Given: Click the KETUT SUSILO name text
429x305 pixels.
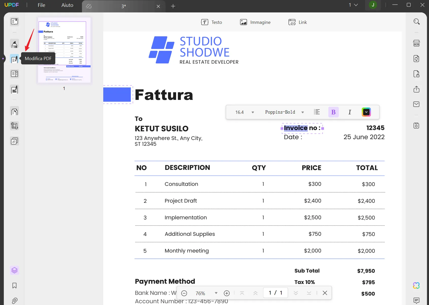Looking at the screenshot, I should coord(162,129).
